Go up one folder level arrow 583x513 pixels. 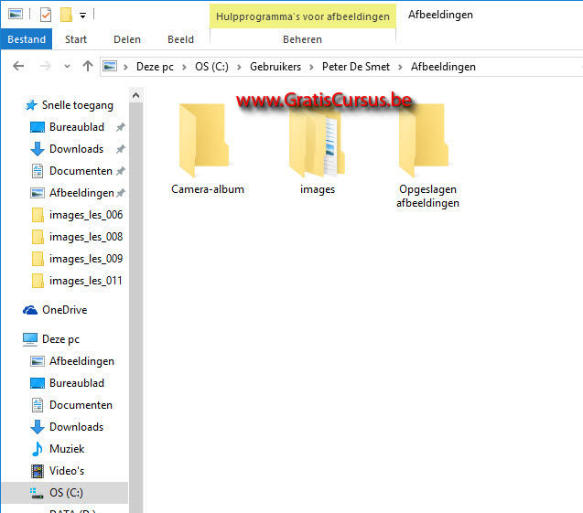88,66
